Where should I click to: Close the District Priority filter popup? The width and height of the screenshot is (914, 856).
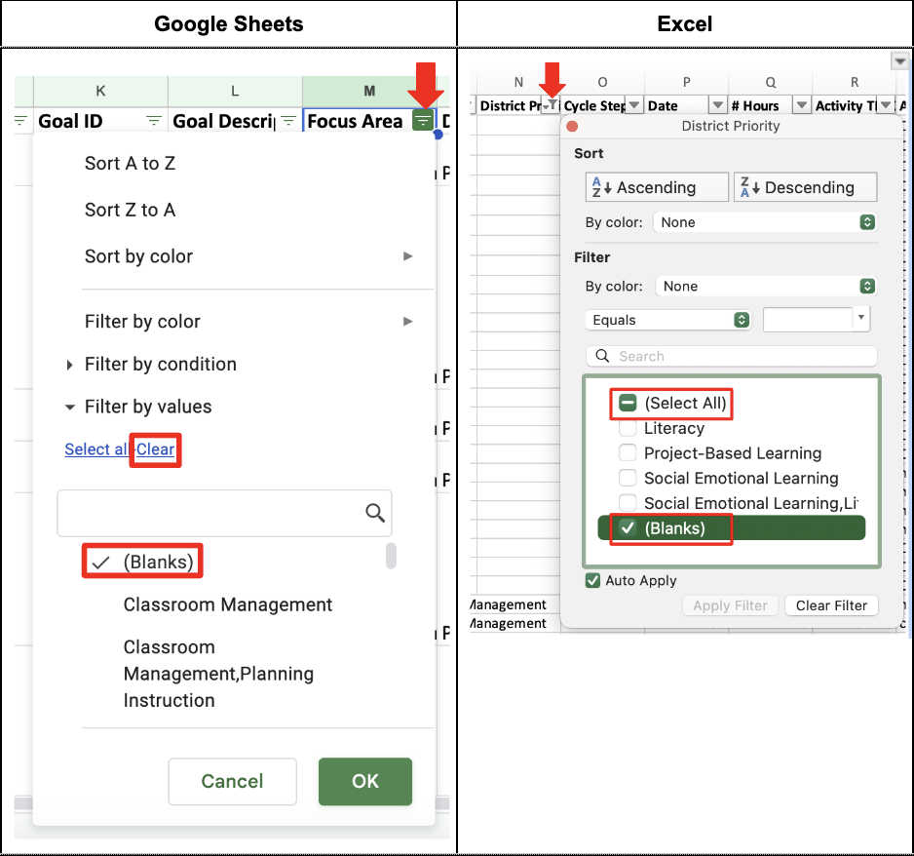[x=572, y=126]
